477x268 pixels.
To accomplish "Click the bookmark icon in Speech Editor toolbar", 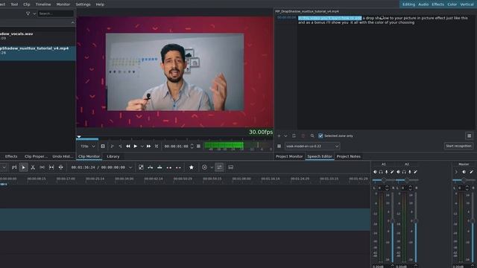I will pyautogui.click(x=294, y=135).
